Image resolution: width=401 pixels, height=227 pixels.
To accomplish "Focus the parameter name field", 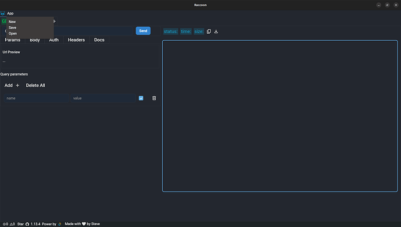I will [36, 98].
